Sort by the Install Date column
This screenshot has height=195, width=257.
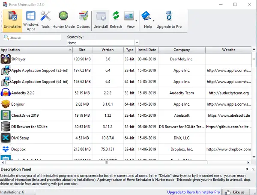tap(147, 50)
